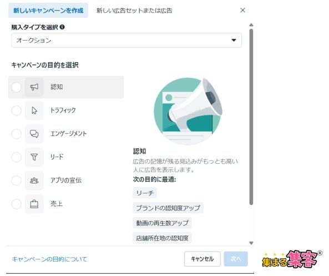
Task: Click the 次の目的に最適: label
Action: (154, 179)
